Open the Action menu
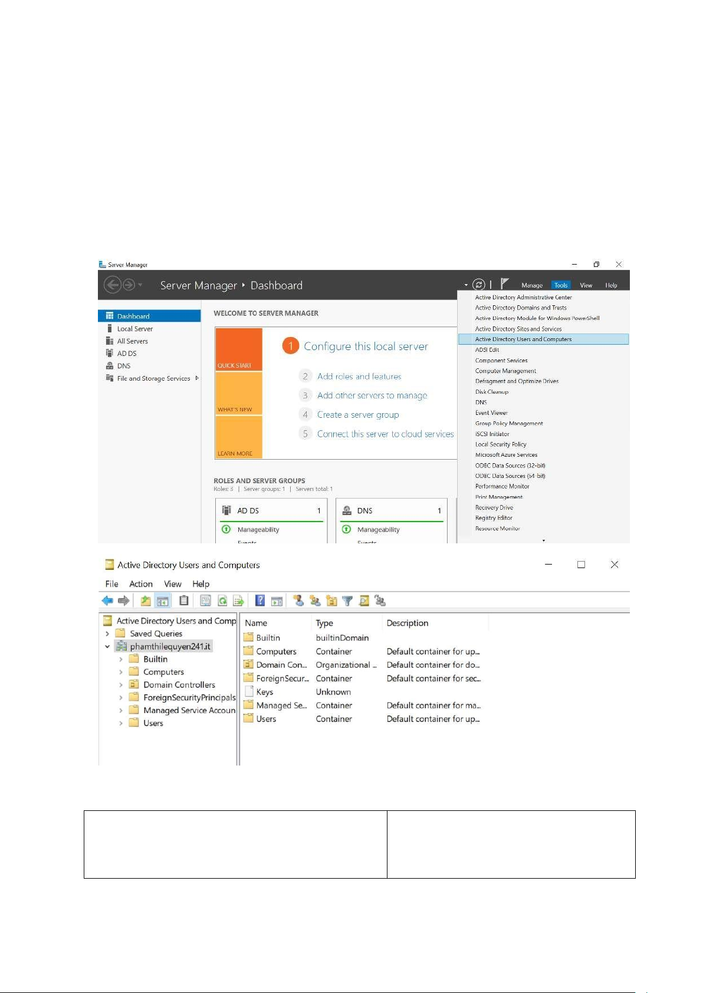 (141, 584)
